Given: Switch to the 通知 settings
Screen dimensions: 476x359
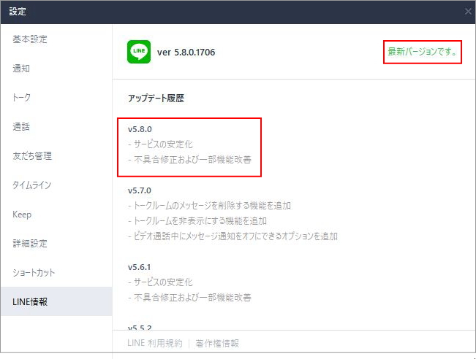Looking at the screenshot, I should (x=21, y=69).
